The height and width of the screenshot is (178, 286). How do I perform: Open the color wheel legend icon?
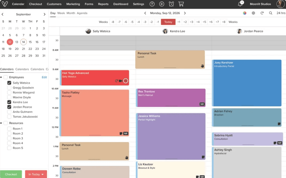pos(245,13)
